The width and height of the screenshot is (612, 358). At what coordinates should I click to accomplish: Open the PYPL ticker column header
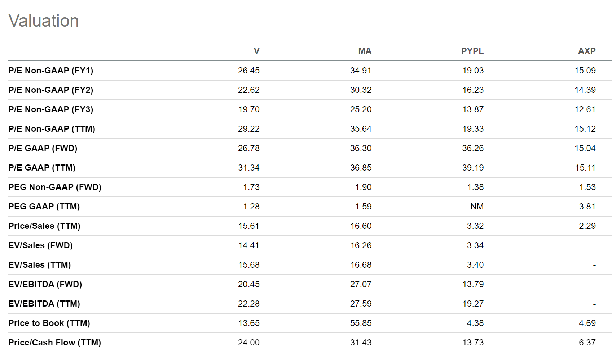point(472,51)
